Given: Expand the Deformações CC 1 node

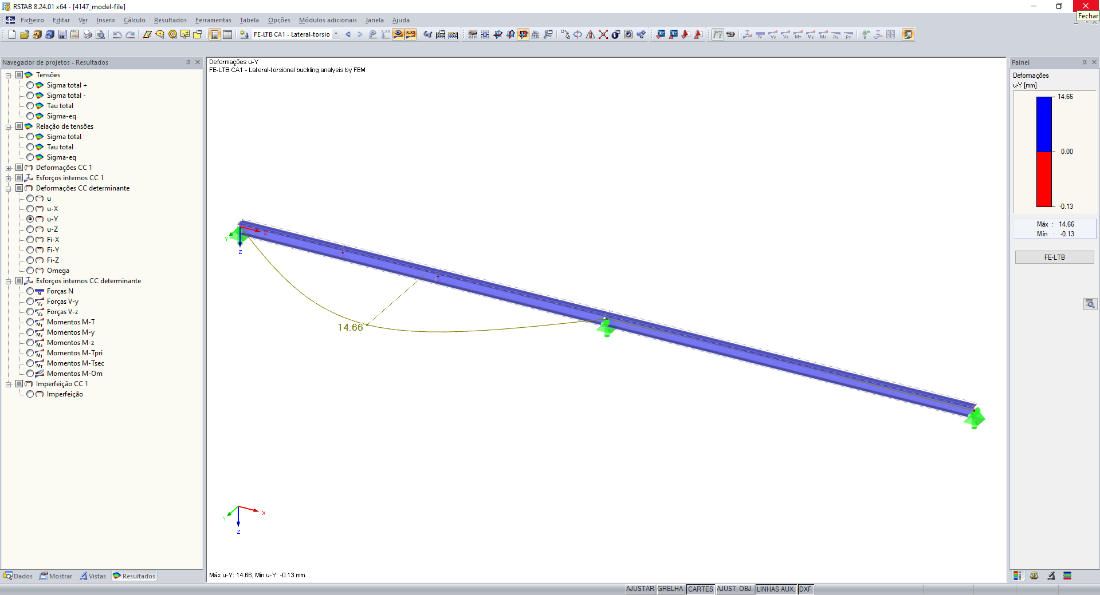Looking at the screenshot, I should 9,168.
